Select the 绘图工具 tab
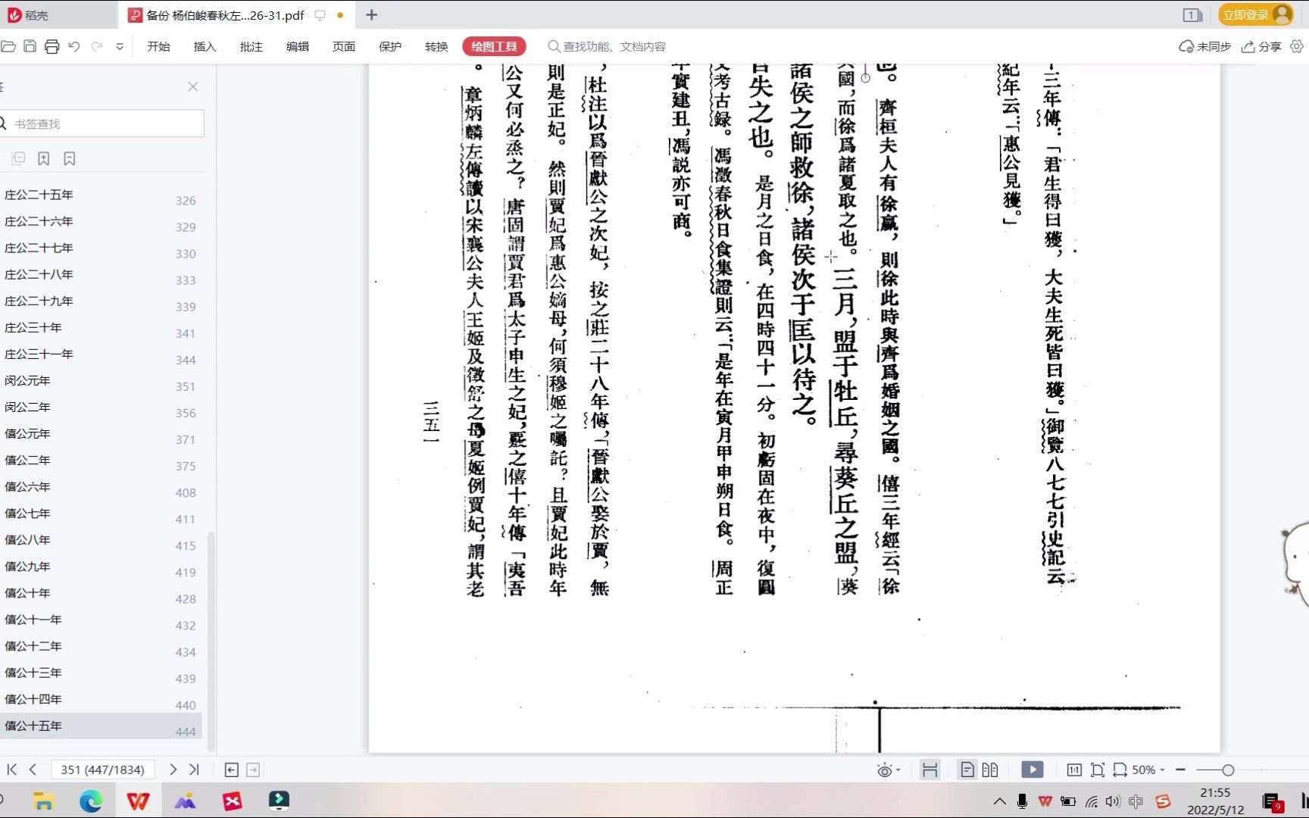1309x818 pixels. click(x=494, y=46)
